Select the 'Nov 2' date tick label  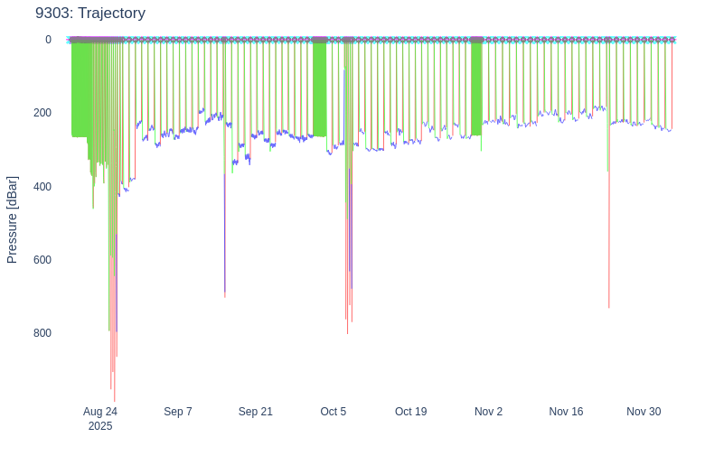[489, 412]
